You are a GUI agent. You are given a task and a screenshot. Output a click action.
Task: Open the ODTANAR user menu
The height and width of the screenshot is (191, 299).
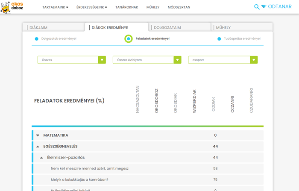tap(280, 6)
